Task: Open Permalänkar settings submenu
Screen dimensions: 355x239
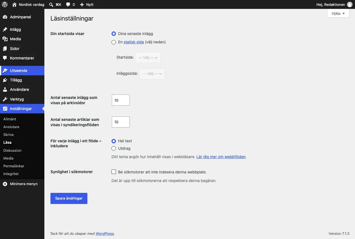Action: (x=14, y=166)
